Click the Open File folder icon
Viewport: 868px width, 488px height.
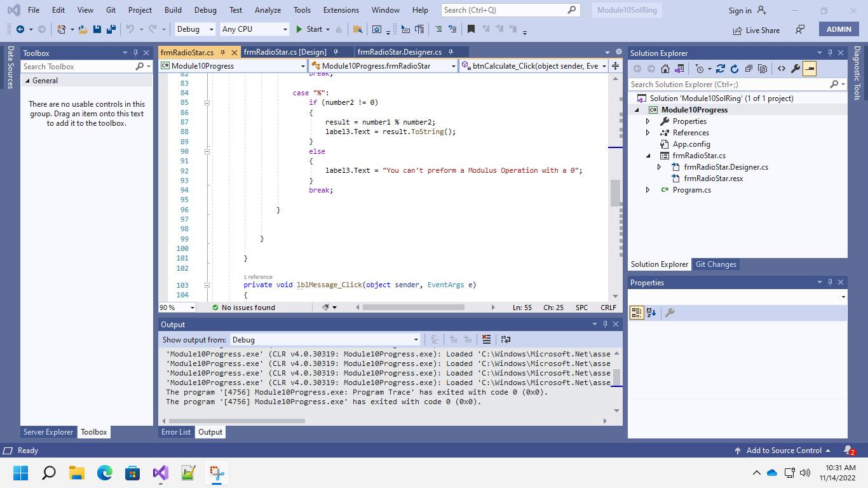[83, 29]
